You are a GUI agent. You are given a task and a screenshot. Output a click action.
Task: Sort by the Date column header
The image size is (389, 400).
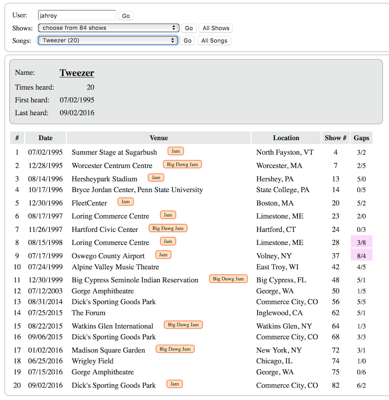[46, 138]
